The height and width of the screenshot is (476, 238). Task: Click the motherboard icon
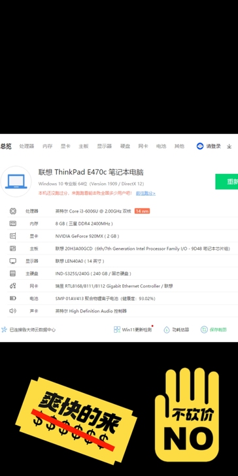coord(13,248)
